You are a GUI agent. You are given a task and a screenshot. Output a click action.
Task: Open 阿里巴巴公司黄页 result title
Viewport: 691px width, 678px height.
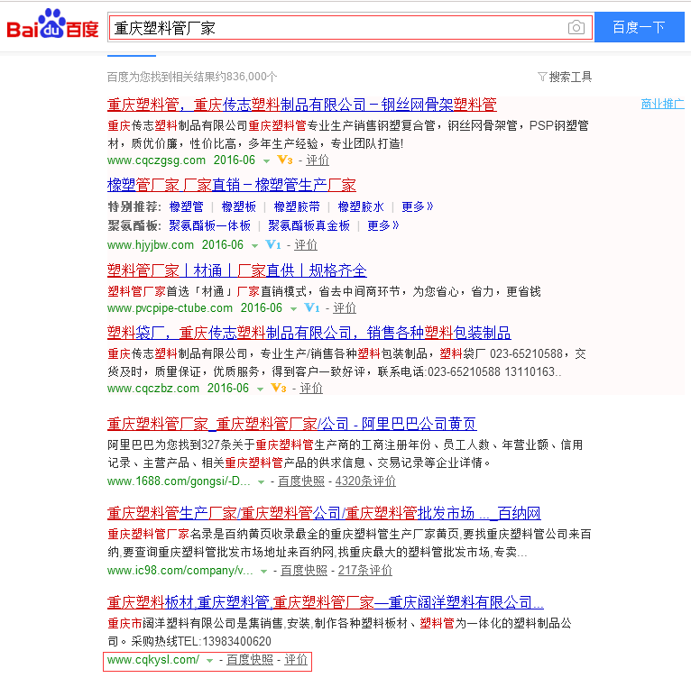click(x=291, y=424)
